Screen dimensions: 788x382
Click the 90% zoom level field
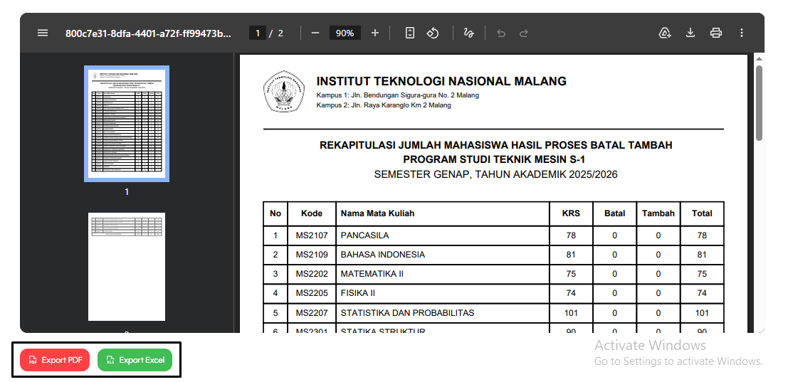pyautogui.click(x=345, y=33)
